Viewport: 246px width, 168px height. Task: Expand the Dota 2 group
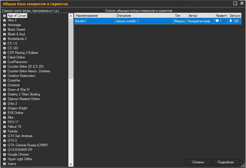[x=4, y=104]
